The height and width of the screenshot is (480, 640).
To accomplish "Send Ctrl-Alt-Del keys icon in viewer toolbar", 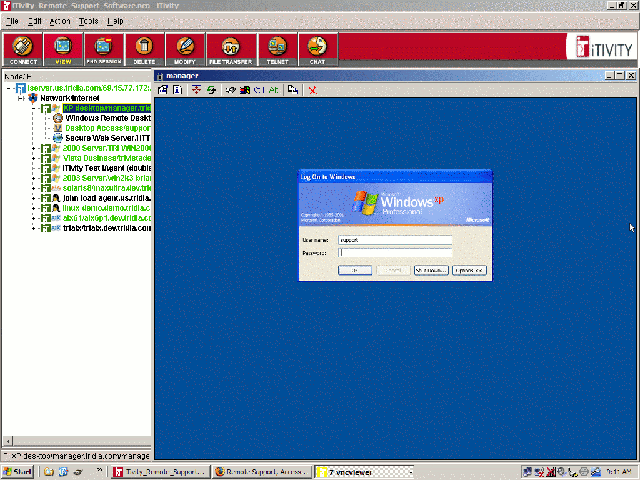I will 230,90.
